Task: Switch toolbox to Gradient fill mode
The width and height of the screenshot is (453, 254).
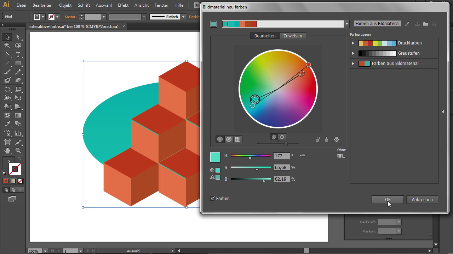Action: click(13, 181)
